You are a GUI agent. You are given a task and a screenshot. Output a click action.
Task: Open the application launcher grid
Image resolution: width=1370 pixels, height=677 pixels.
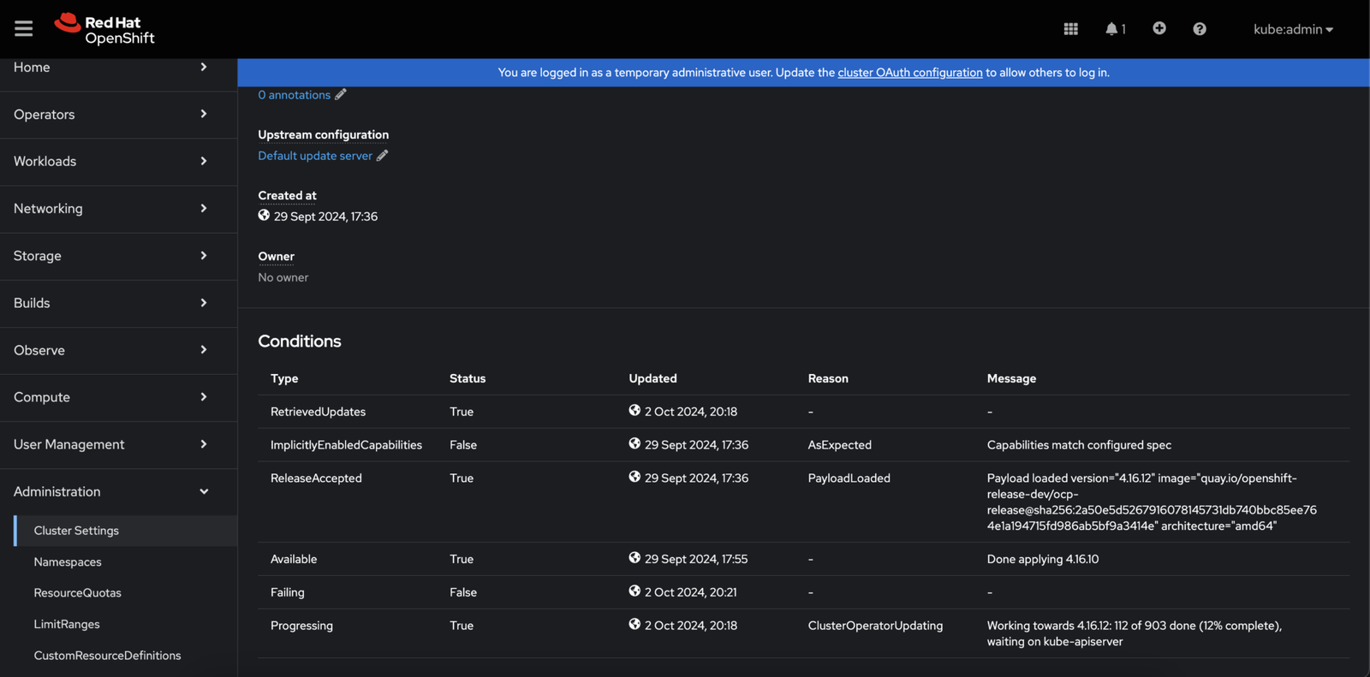tap(1070, 29)
